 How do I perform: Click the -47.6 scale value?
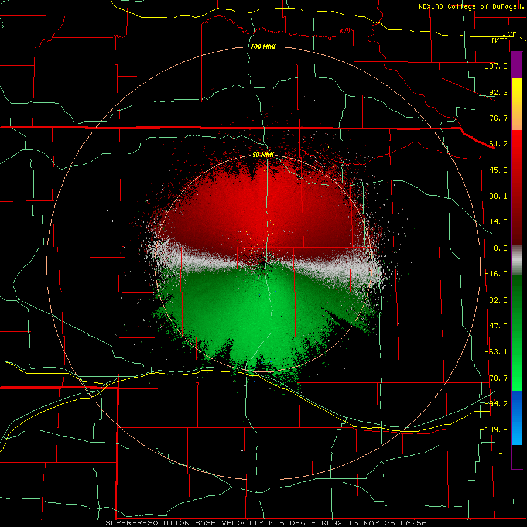tap(496, 326)
